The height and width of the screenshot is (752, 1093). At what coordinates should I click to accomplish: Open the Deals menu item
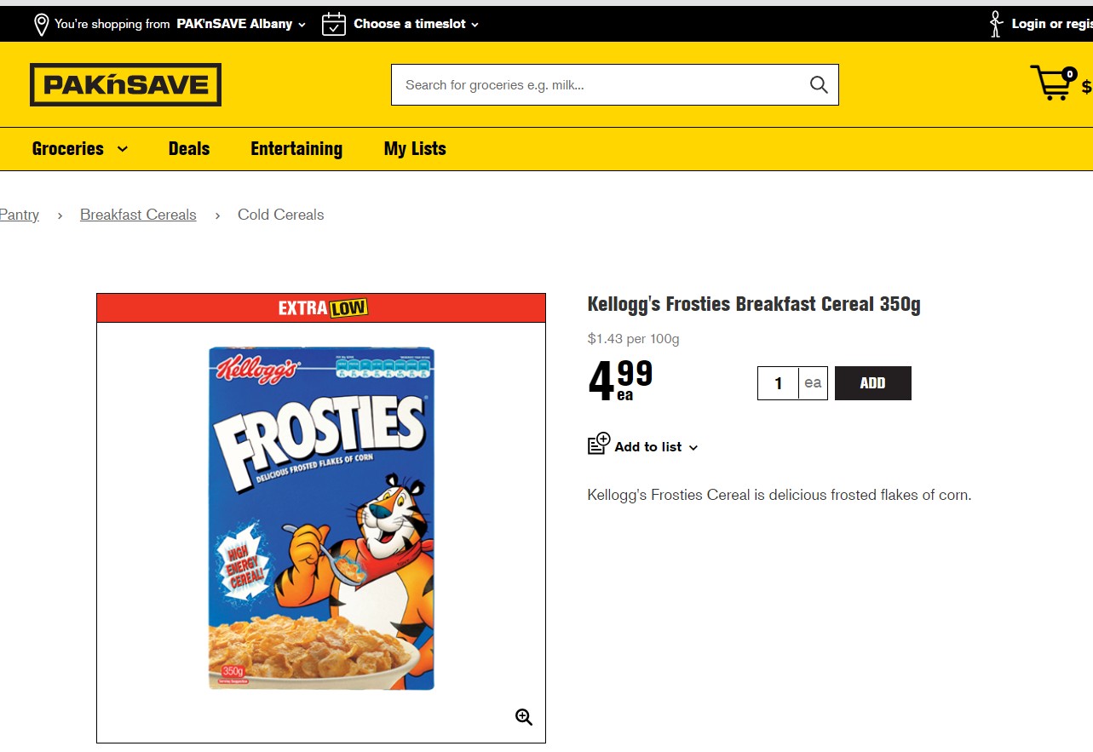click(x=189, y=149)
